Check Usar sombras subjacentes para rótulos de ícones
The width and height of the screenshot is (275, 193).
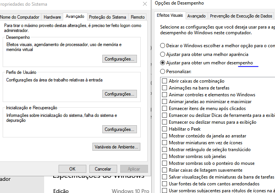165,190
